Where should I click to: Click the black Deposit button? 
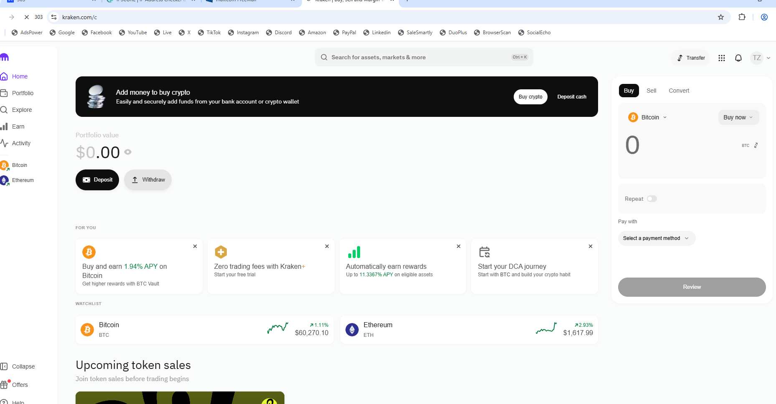97,180
